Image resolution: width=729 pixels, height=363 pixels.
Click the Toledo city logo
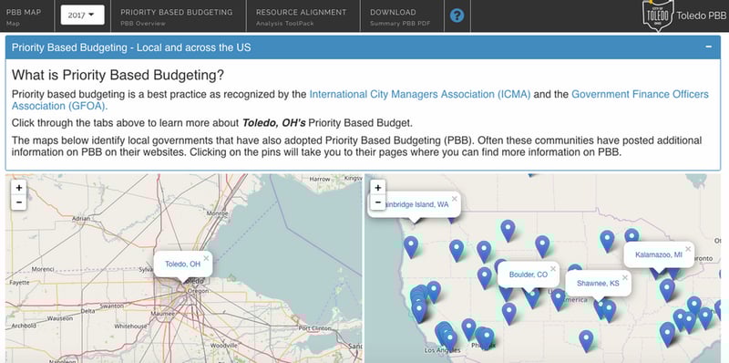tap(658, 16)
